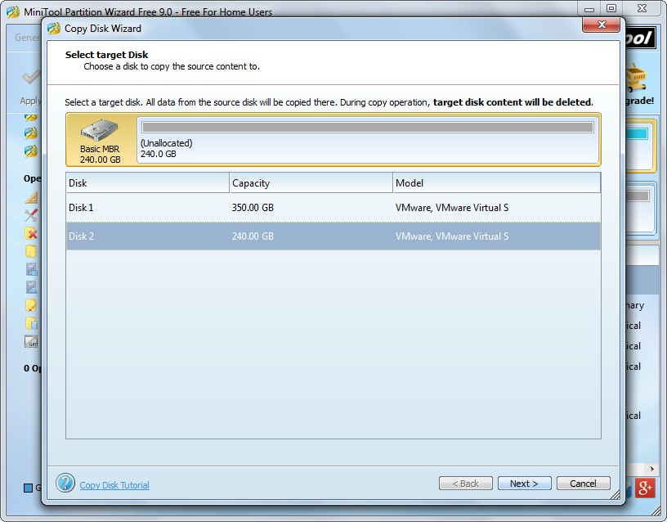The image size is (667, 522).
Task: Click the plain yellow cylinder Copy Disk icon
Action: coord(31,251)
